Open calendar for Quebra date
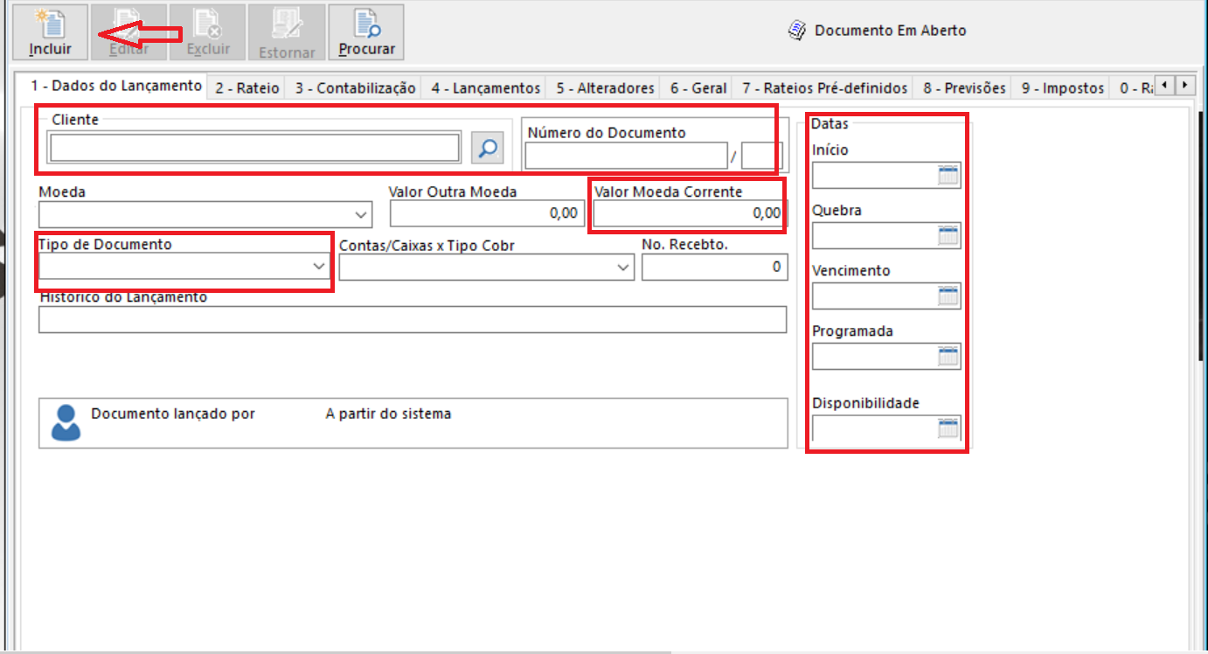1208x654 pixels. click(x=948, y=235)
